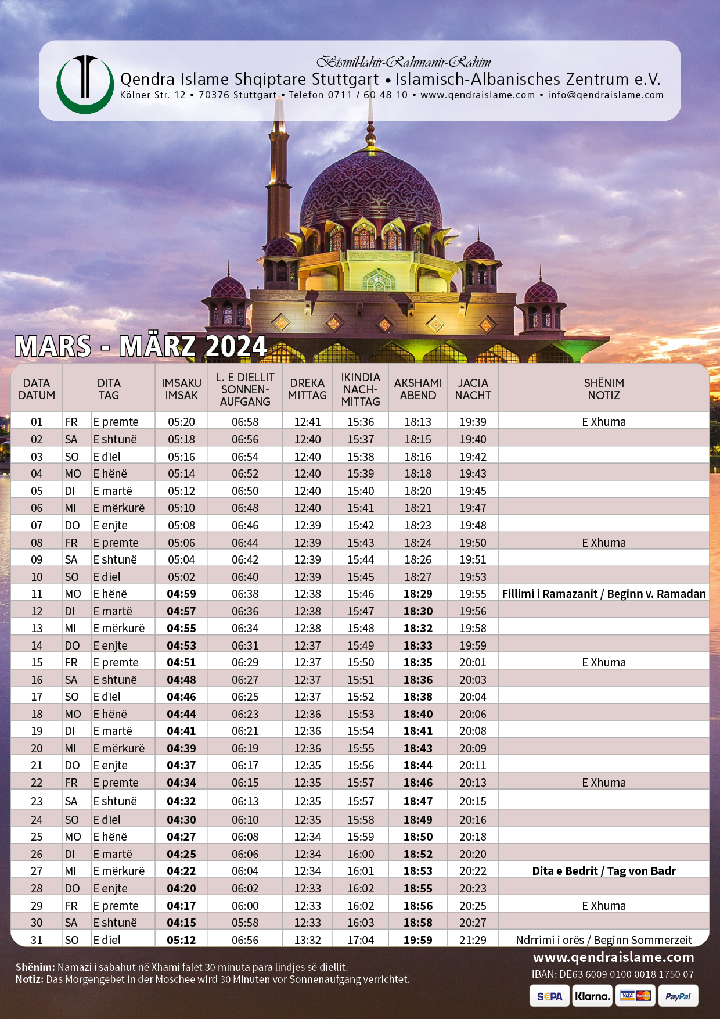Click the green crescent mosque logo
Screen dimensions: 720x1019
tap(85, 84)
